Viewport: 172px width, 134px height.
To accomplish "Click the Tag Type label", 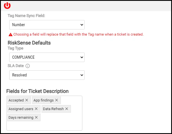I will 15,48.
